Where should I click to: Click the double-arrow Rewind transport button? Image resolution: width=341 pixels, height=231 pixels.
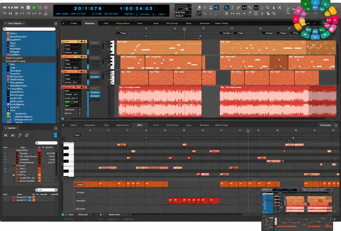point(4,8)
